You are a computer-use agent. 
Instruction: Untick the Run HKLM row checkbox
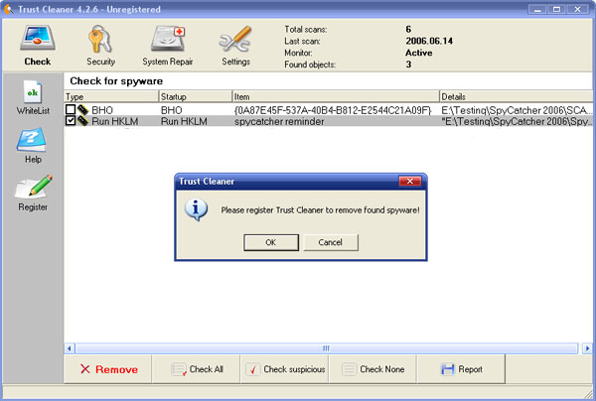click(x=71, y=121)
